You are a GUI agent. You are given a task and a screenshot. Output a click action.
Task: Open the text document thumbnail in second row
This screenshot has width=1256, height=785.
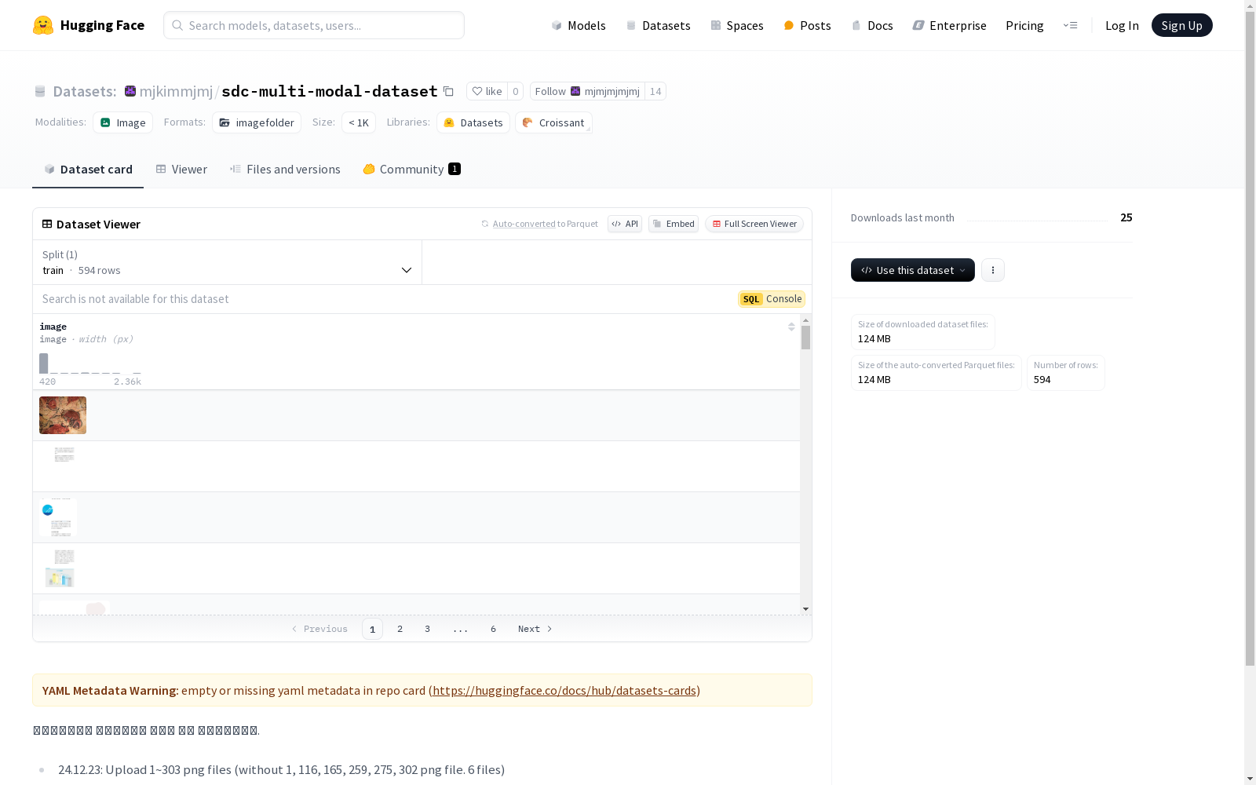click(x=64, y=455)
